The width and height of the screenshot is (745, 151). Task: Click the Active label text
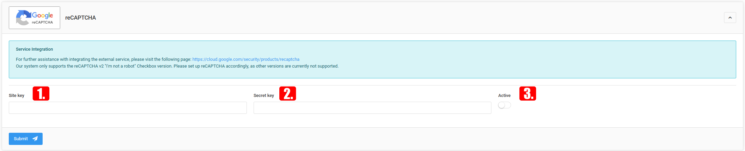(504, 96)
